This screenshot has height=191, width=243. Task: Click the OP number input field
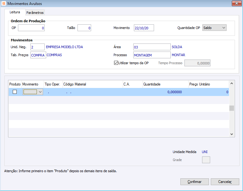(x=31, y=28)
